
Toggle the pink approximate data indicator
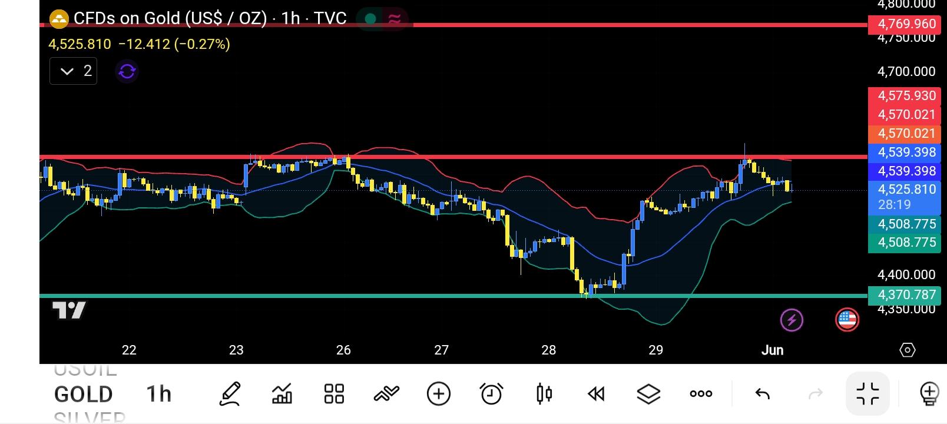click(x=394, y=19)
